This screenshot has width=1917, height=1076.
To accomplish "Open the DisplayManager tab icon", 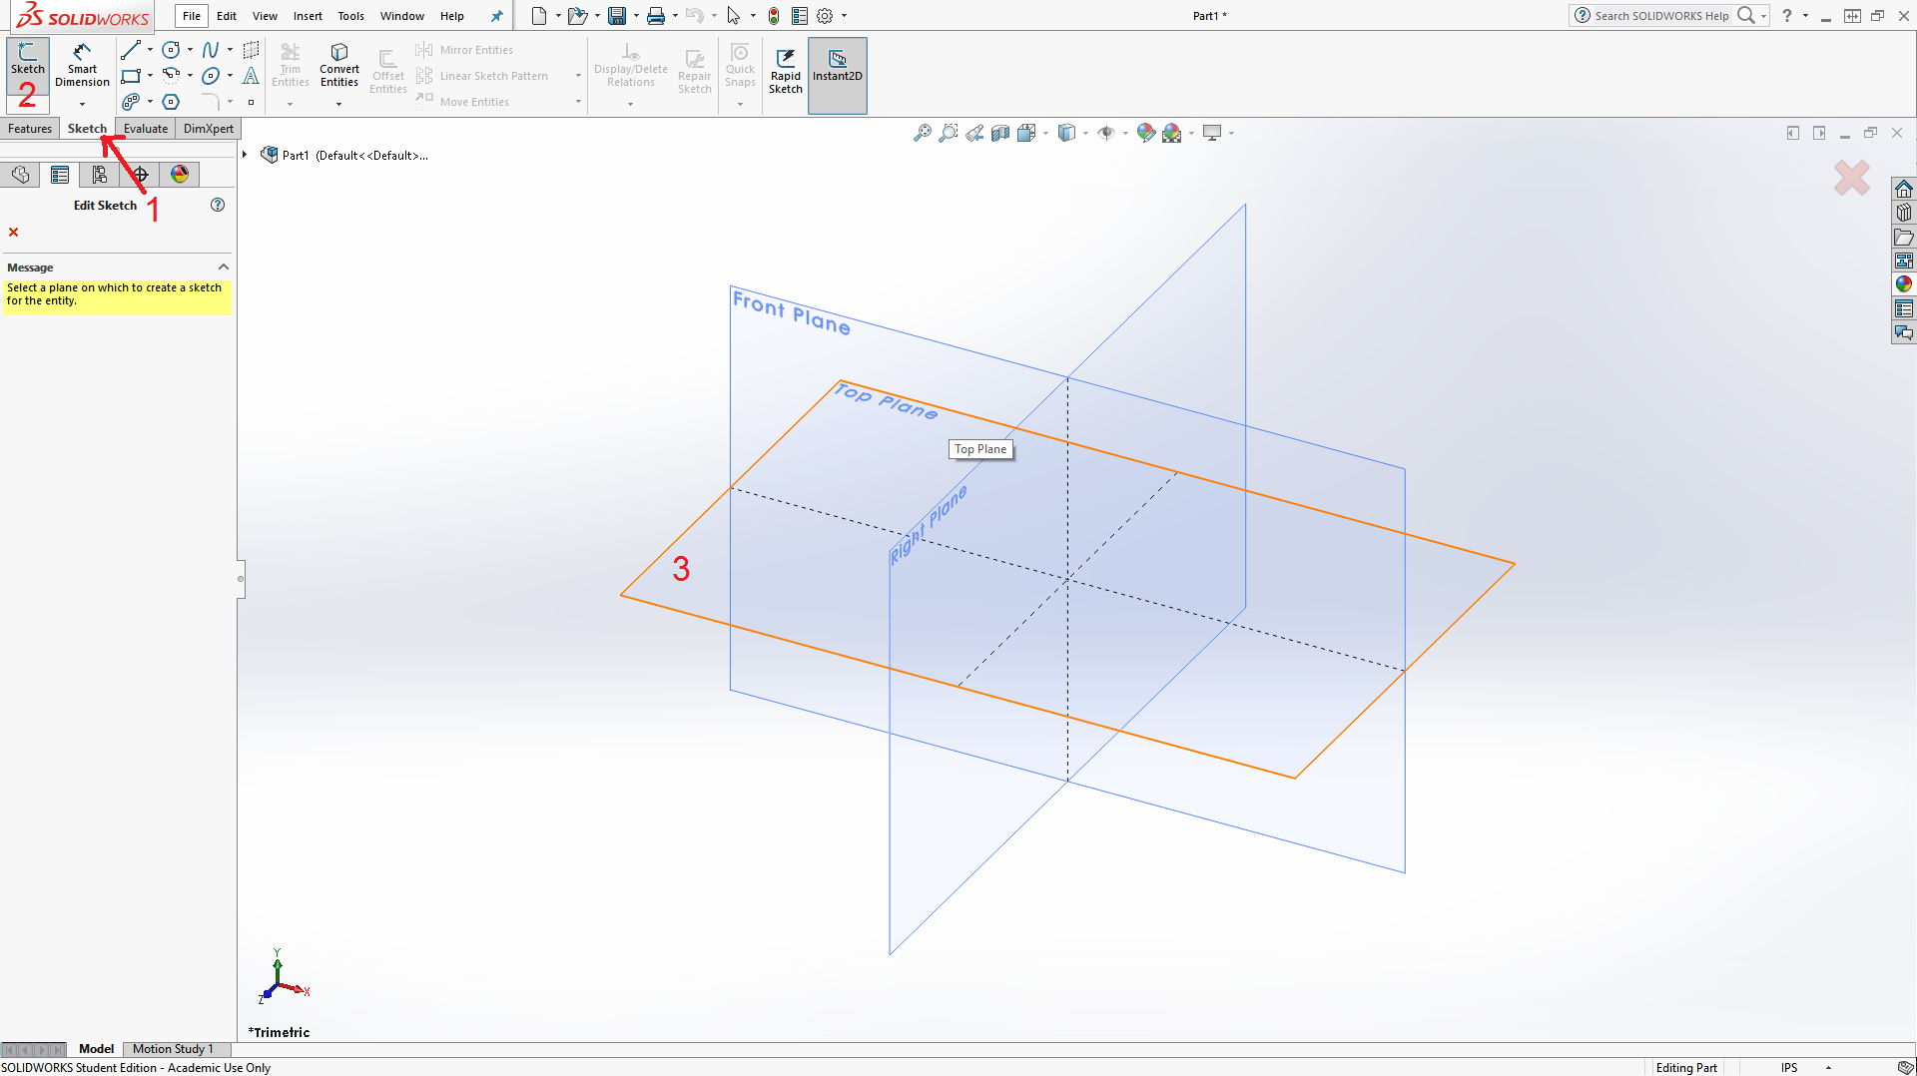I will pyautogui.click(x=180, y=175).
